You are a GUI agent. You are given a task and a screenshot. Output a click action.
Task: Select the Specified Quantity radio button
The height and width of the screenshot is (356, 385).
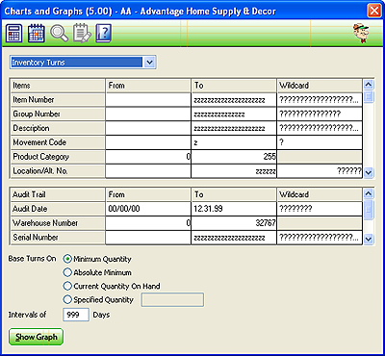pyautogui.click(x=67, y=299)
